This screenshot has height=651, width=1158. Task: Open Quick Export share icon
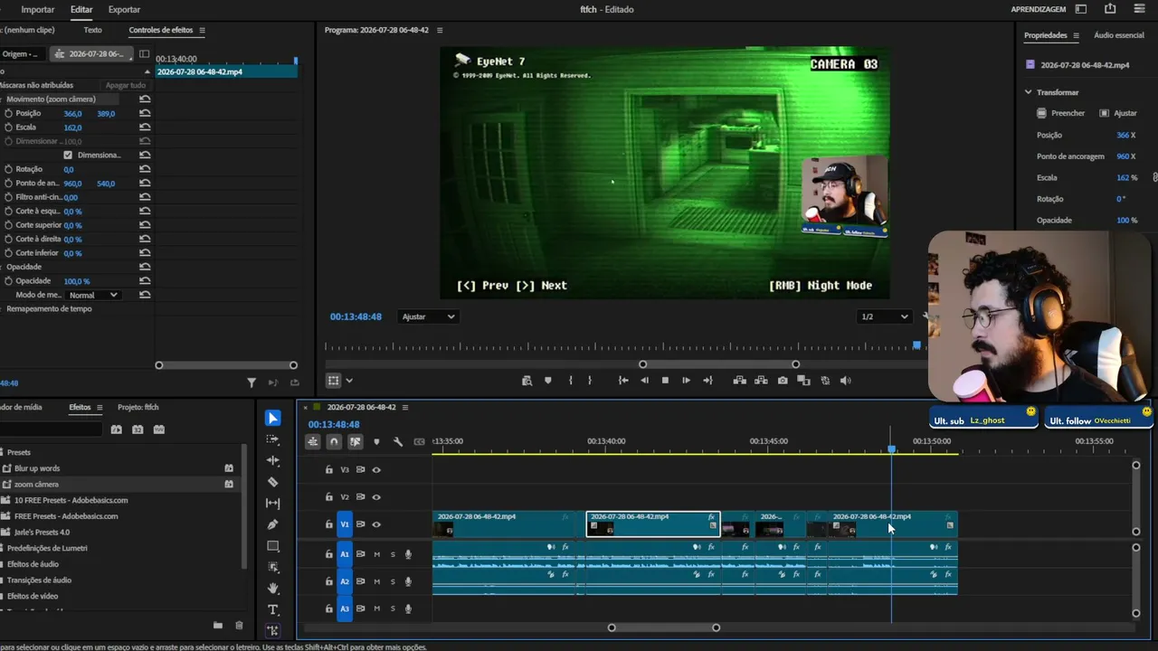pyautogui.click(x=1110, y=9)
